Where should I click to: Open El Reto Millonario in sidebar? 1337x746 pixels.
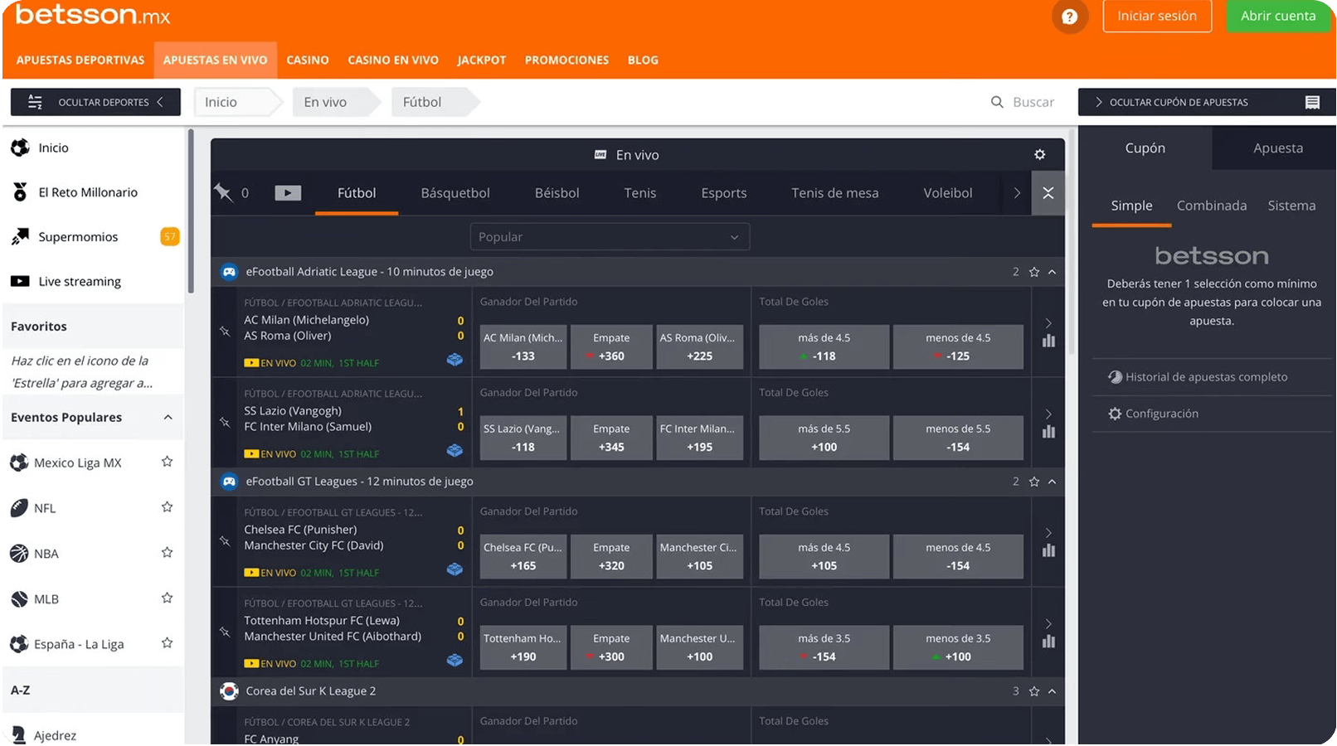[88, 192]
